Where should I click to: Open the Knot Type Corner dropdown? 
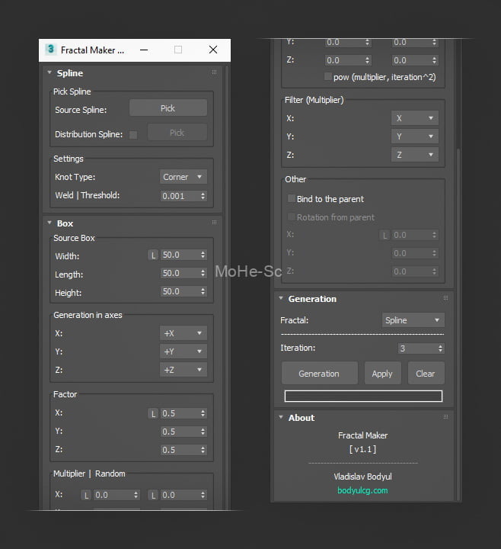coord(183,177)
